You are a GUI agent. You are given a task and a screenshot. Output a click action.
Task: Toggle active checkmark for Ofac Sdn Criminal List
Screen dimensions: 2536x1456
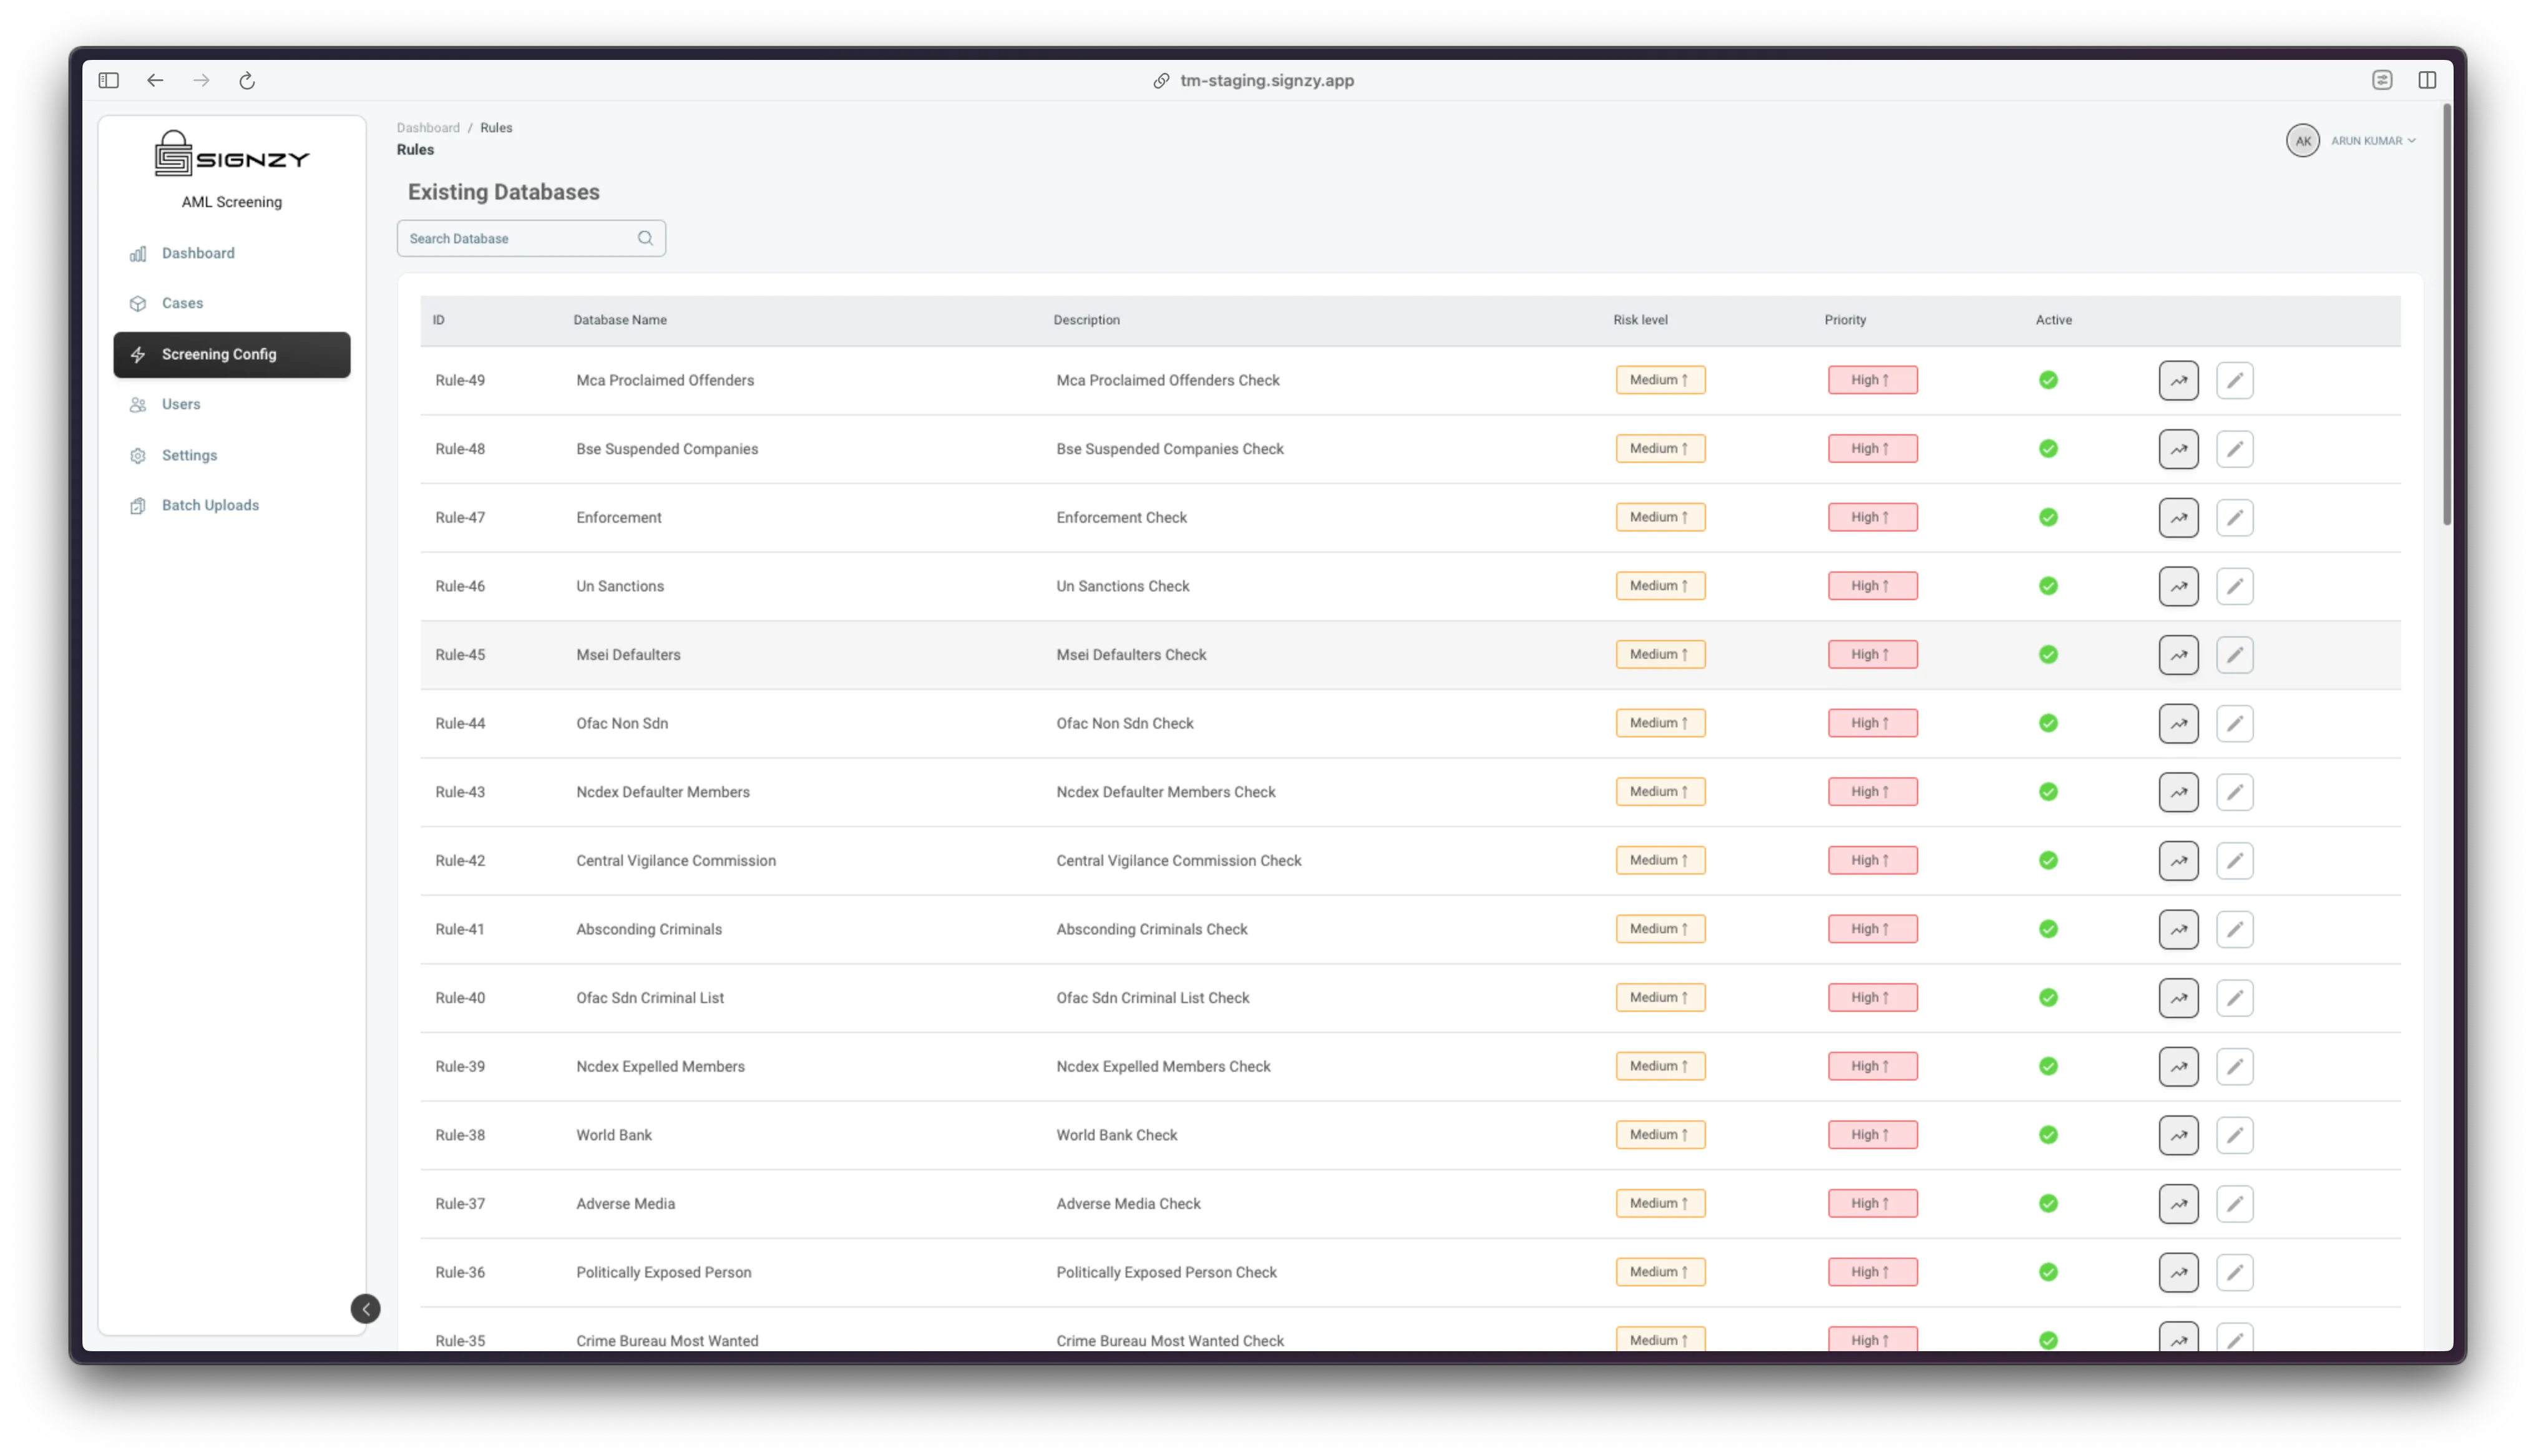tap(2048, 998)
